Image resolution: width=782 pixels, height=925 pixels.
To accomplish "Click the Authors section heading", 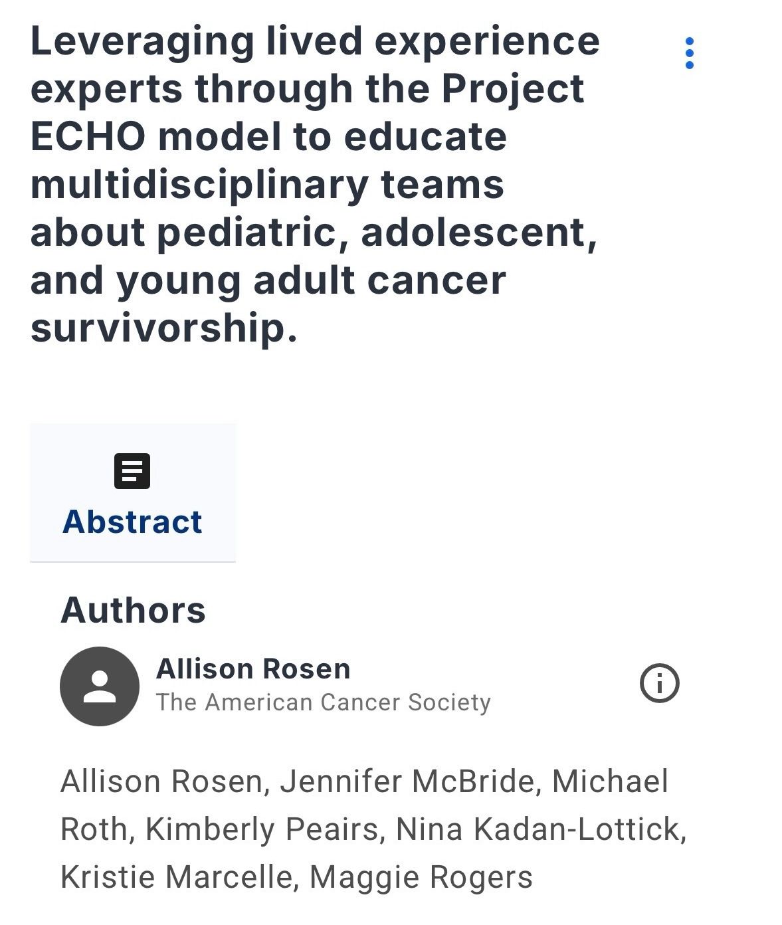I will point(133,609).
